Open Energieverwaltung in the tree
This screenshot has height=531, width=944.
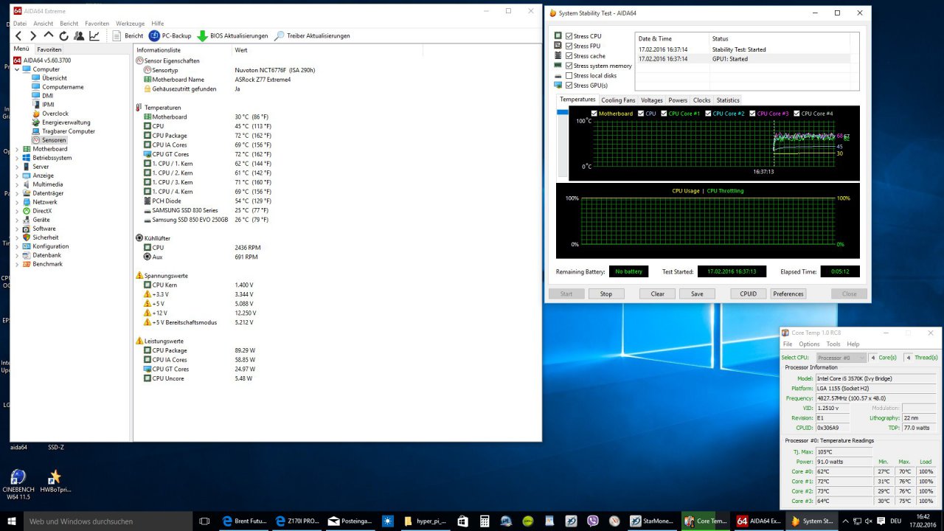coord(66,122)
